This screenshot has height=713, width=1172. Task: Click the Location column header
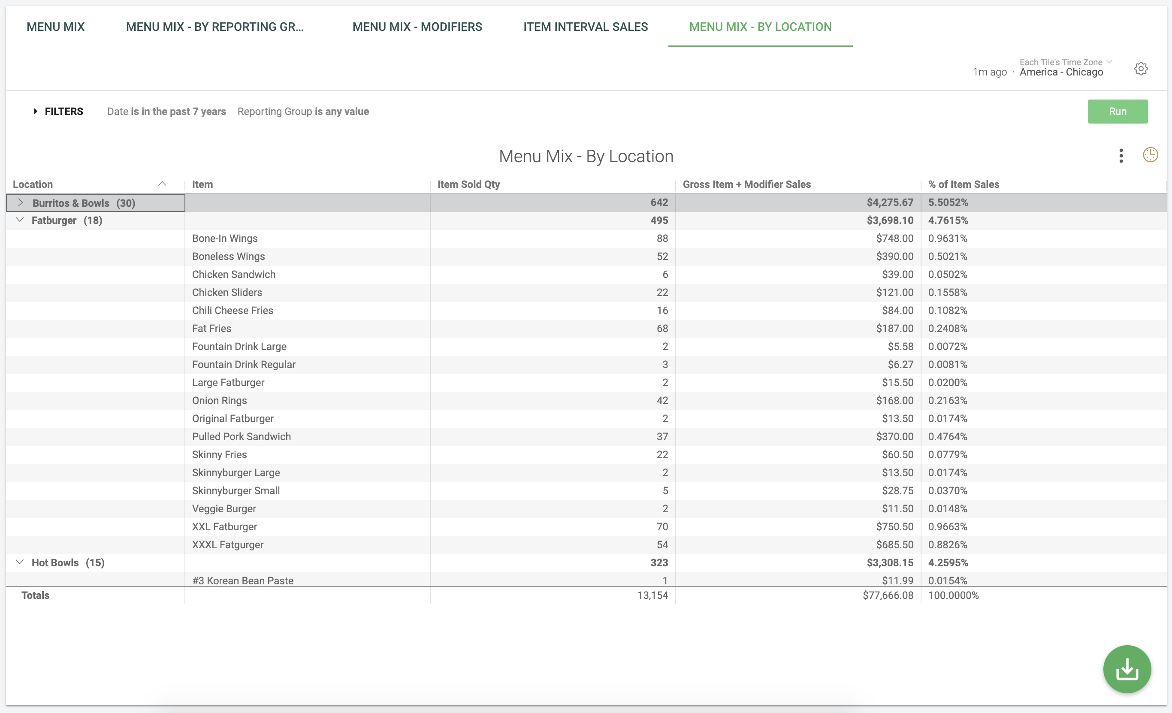[x=33, y=184]
